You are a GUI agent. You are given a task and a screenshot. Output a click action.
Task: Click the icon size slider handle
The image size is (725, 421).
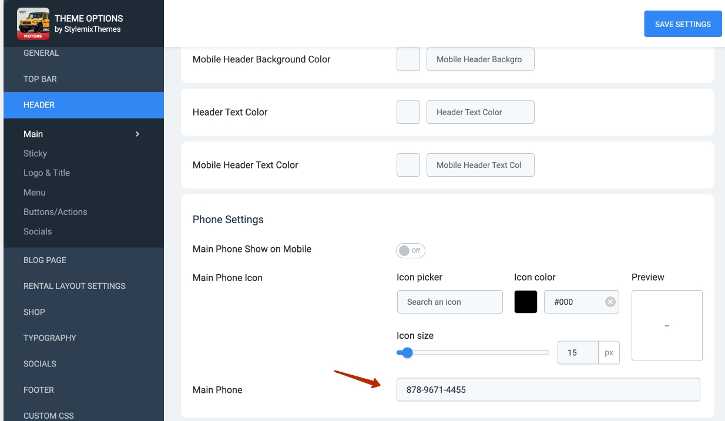407,353
